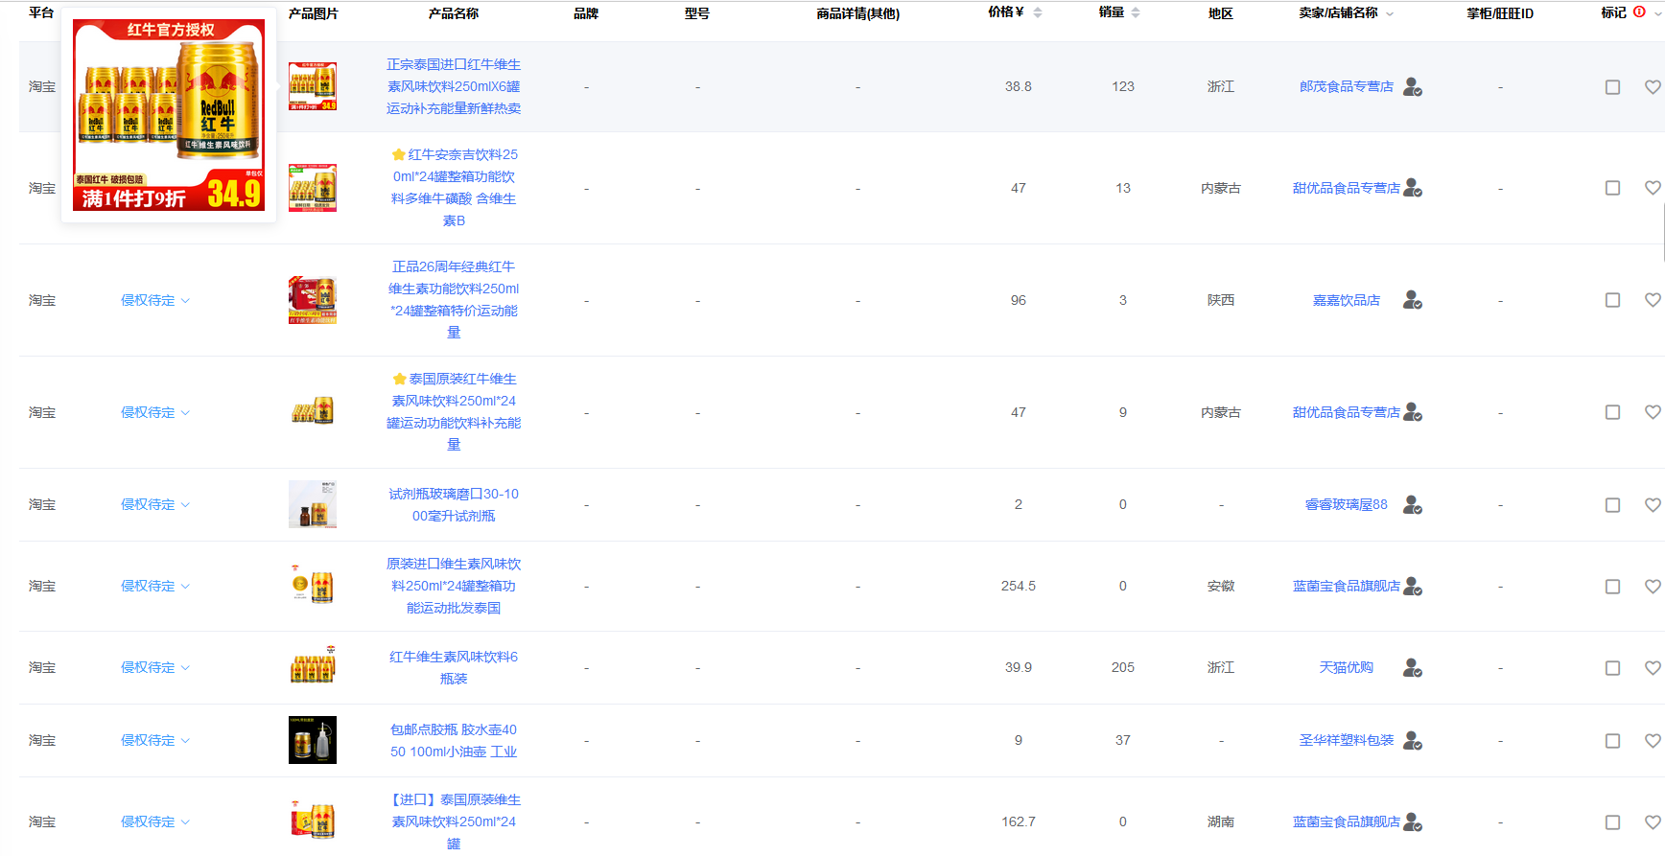Open seller link 睿睿玻璃屋88
Screen dimensions: 1665x856
[1346, 505]
